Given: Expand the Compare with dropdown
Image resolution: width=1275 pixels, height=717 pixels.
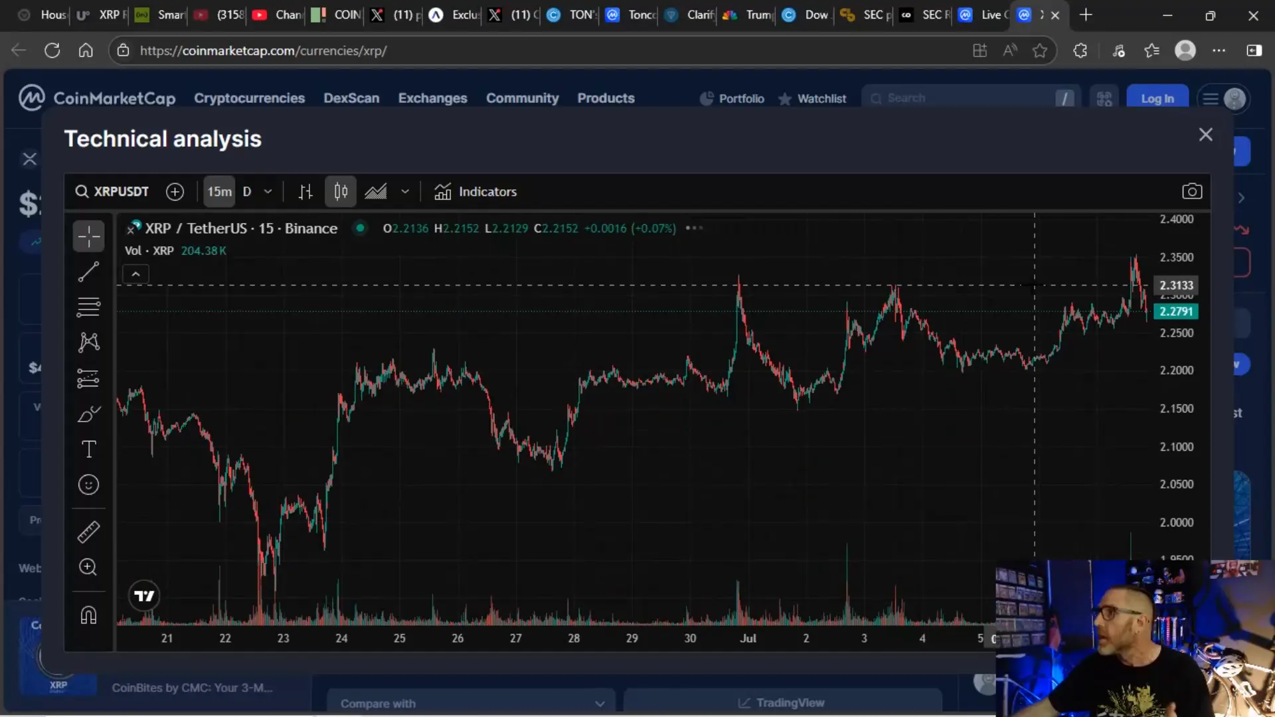Looking at the screenshot, I should point(471,703).
